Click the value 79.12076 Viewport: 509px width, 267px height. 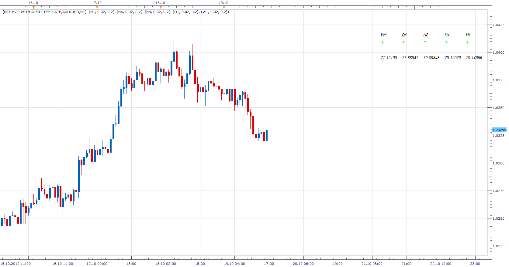(x=453, y=58)
